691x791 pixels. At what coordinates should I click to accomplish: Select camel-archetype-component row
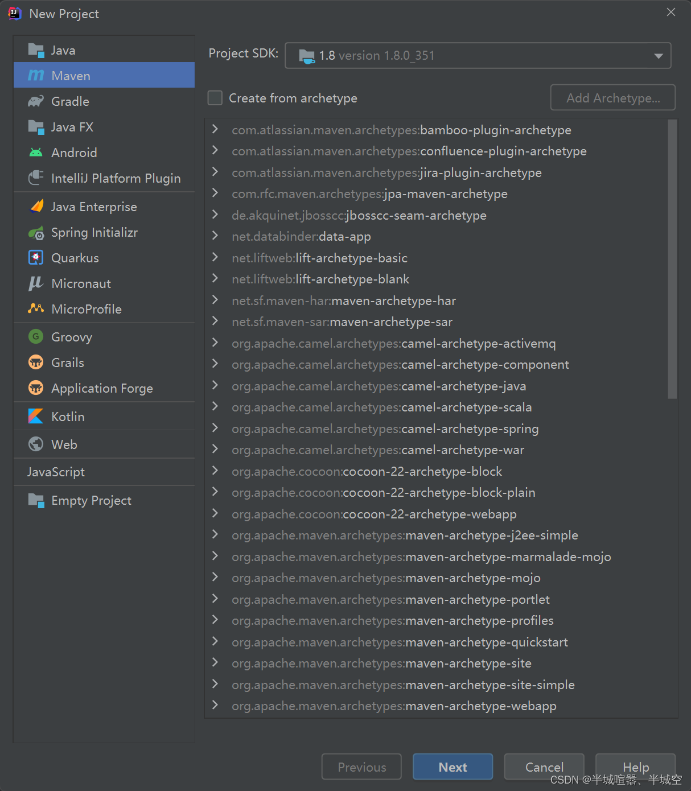(436, 364)
